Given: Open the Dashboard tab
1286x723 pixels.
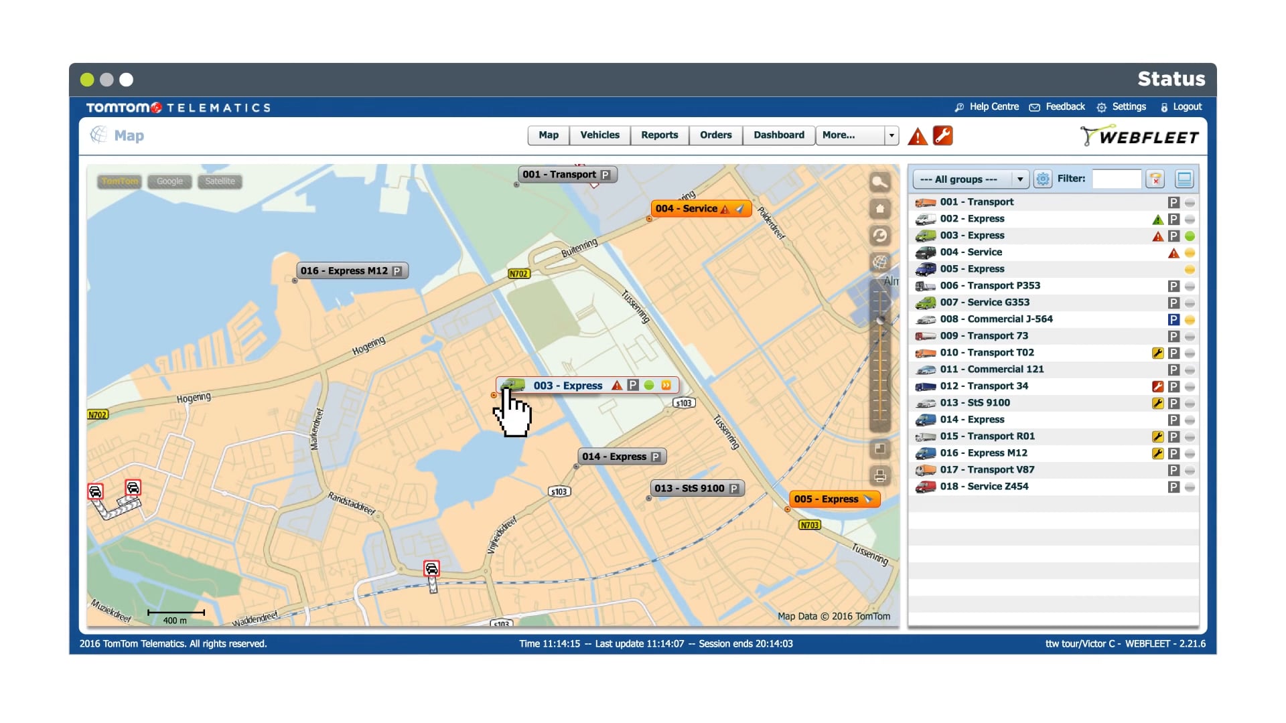Looking at the screenshot, I should [779, 135].
